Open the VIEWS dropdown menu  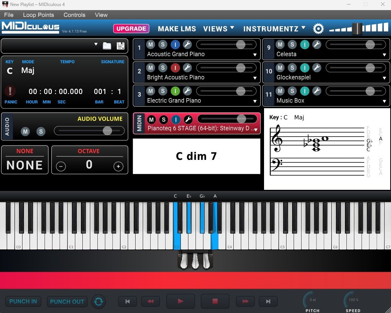point(218,29)
